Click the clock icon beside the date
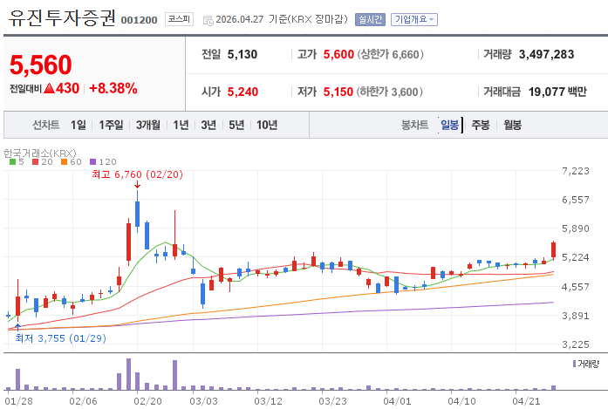 [208, 20]
